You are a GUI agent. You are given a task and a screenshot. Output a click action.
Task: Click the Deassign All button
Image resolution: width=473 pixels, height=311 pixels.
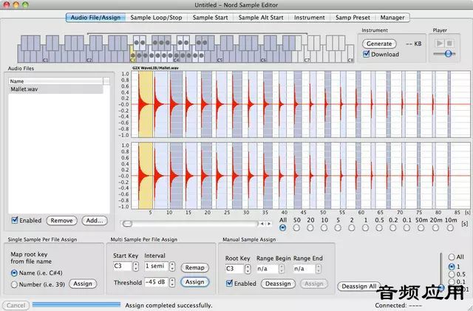359,287
